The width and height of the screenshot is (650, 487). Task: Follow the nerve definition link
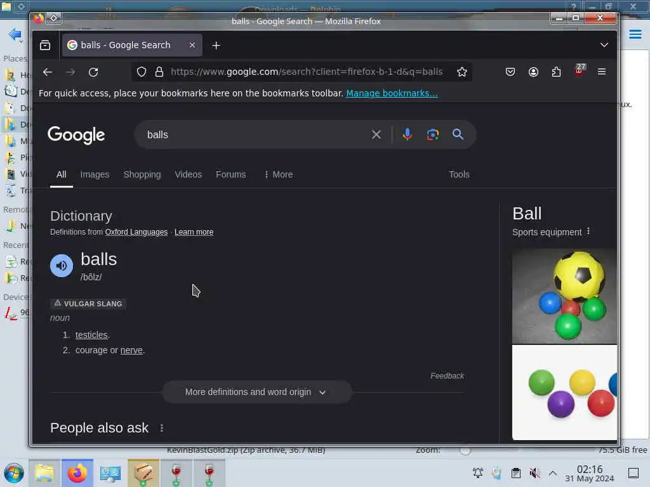(x=131, y=350)
